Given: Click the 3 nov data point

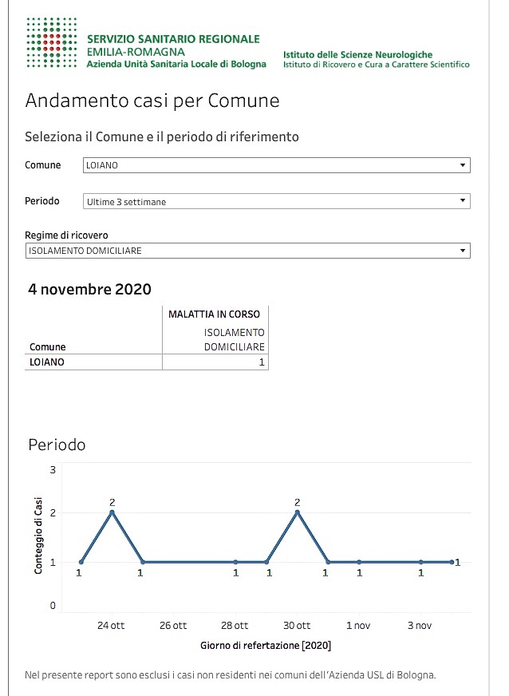Looking at the screenshot, I should [x=420, y=562].
